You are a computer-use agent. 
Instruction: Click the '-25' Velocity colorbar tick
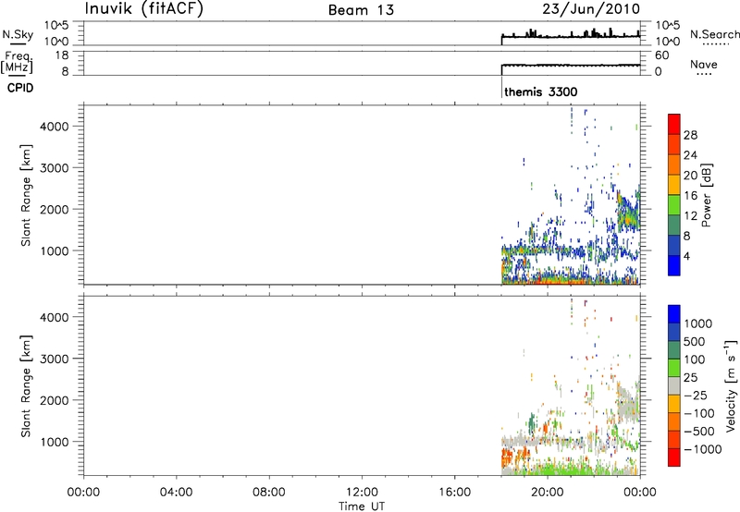[697, 396]
